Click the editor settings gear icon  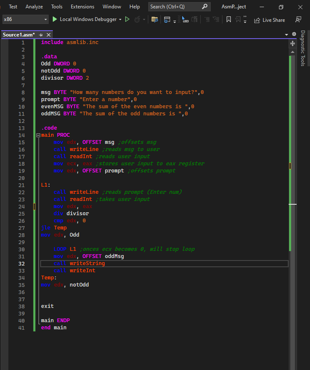pyautogui.click(x=294, y=34)
